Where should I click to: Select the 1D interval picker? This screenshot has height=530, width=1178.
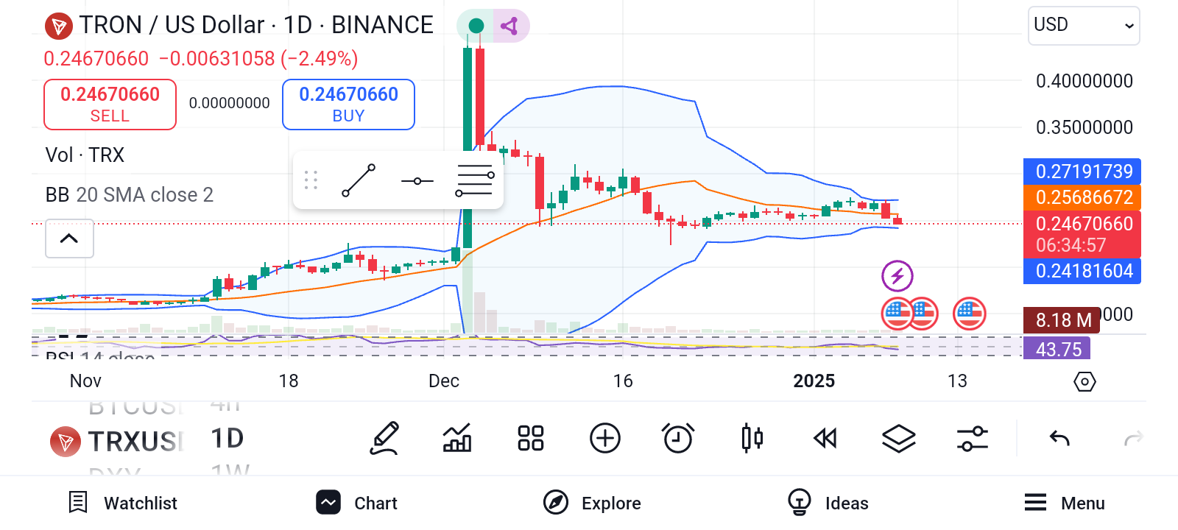(x=228, y=439)
